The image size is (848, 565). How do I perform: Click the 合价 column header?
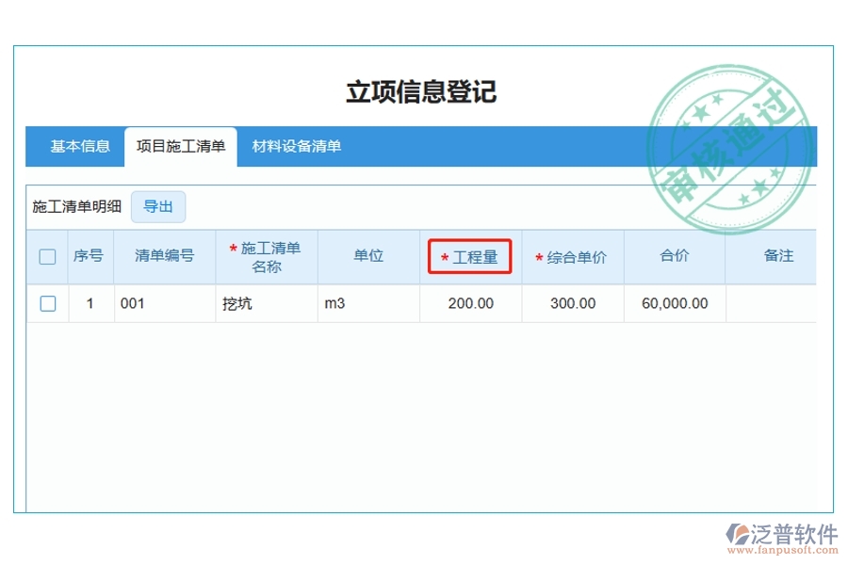coord(673,256)
